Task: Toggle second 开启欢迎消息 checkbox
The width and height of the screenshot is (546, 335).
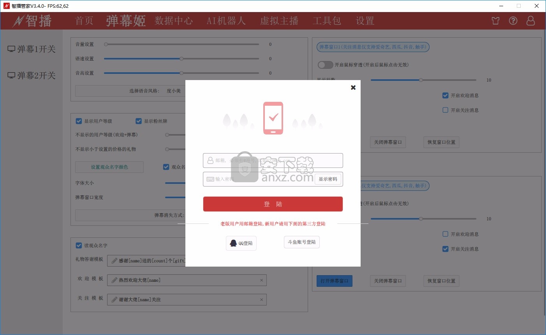Action: (446, 234)
